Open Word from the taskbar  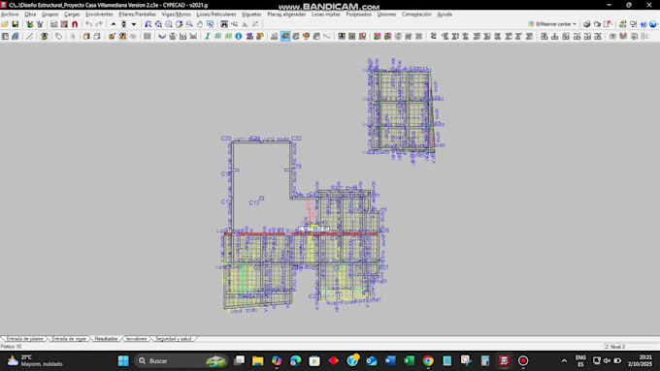coord(390,361)
